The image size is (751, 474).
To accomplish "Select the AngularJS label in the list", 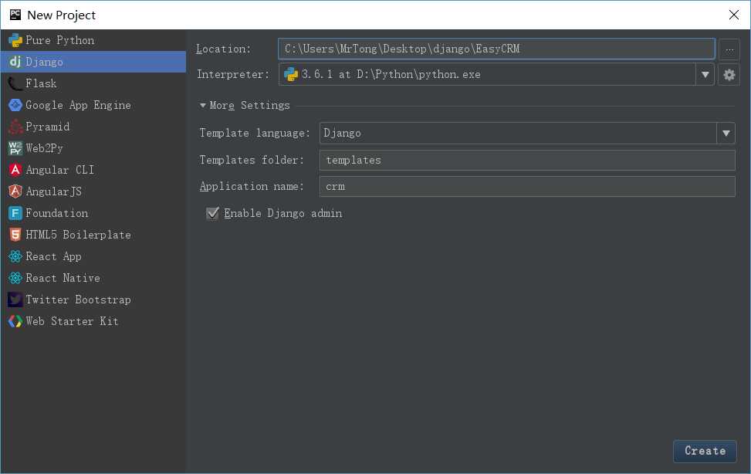I will pos(54,191).
